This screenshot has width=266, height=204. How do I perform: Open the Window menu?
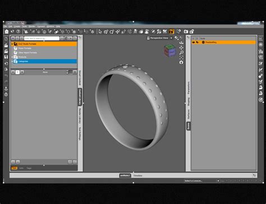[x=50, y=26]
